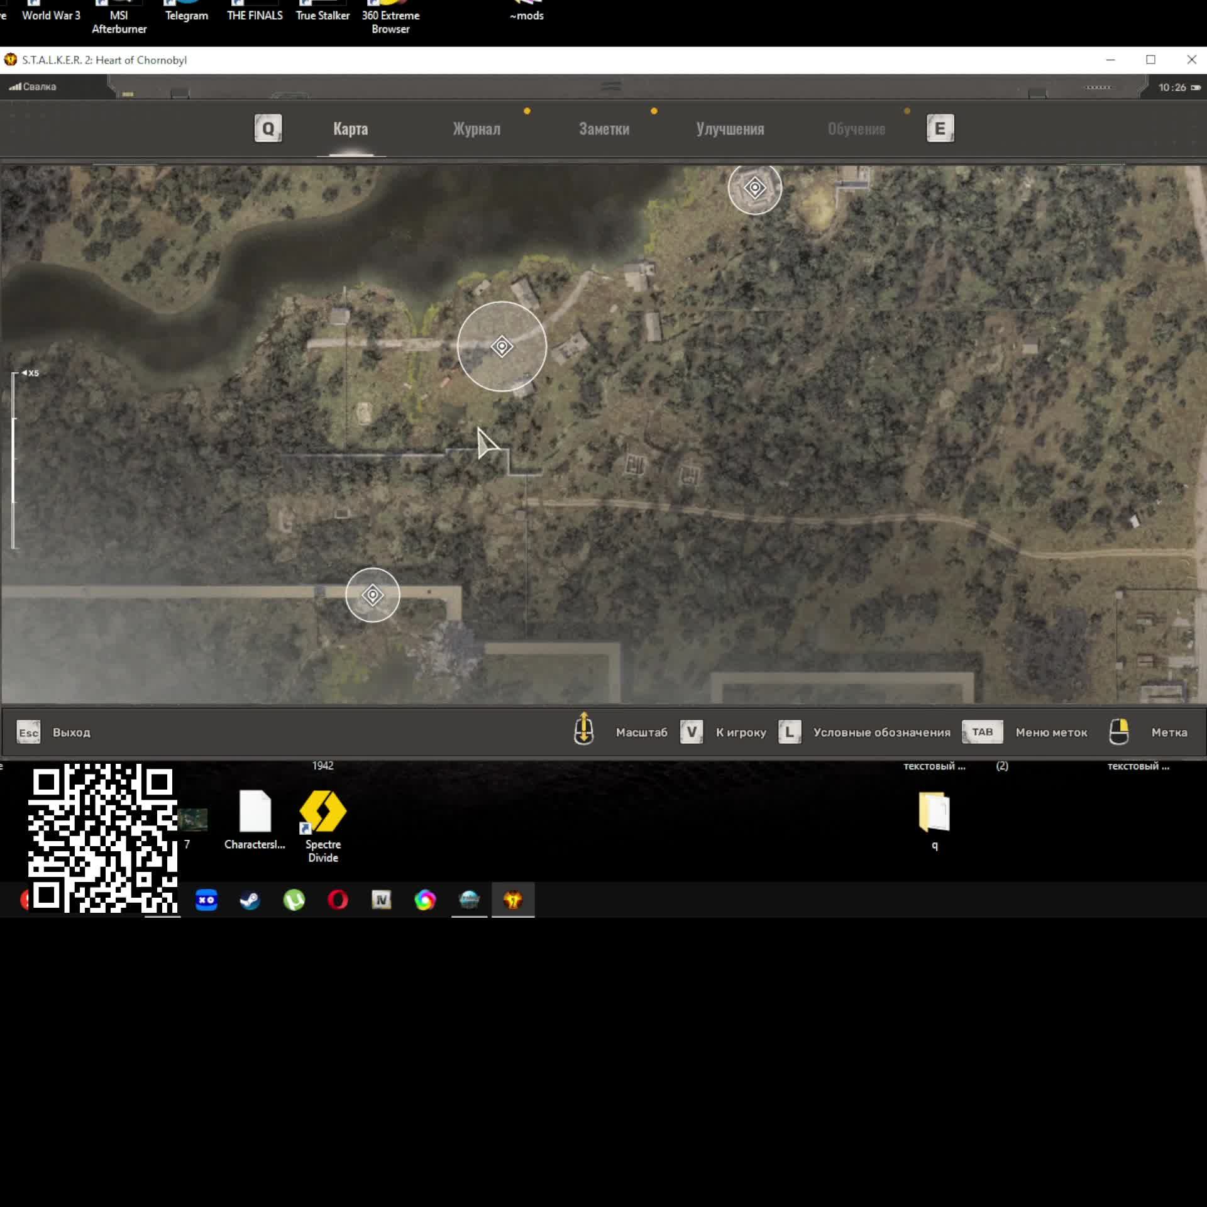Click the mouse Метка icon

click(1119, 732)
